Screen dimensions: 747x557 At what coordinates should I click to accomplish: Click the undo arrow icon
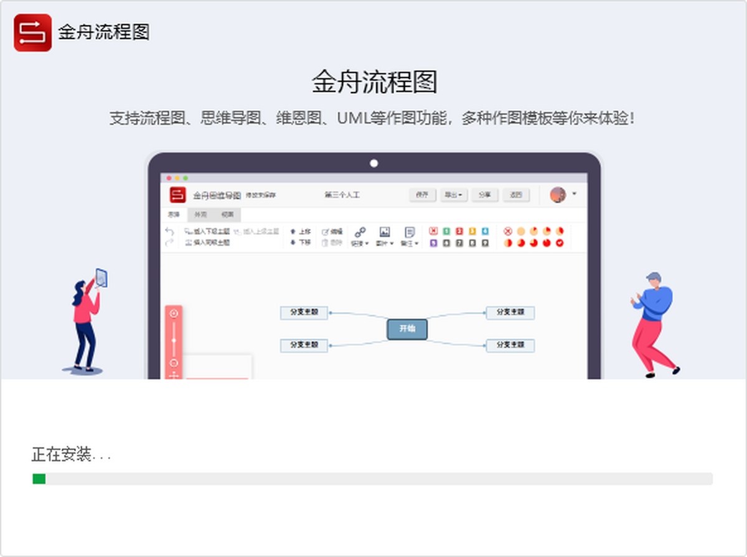click(x=169, y=231)
